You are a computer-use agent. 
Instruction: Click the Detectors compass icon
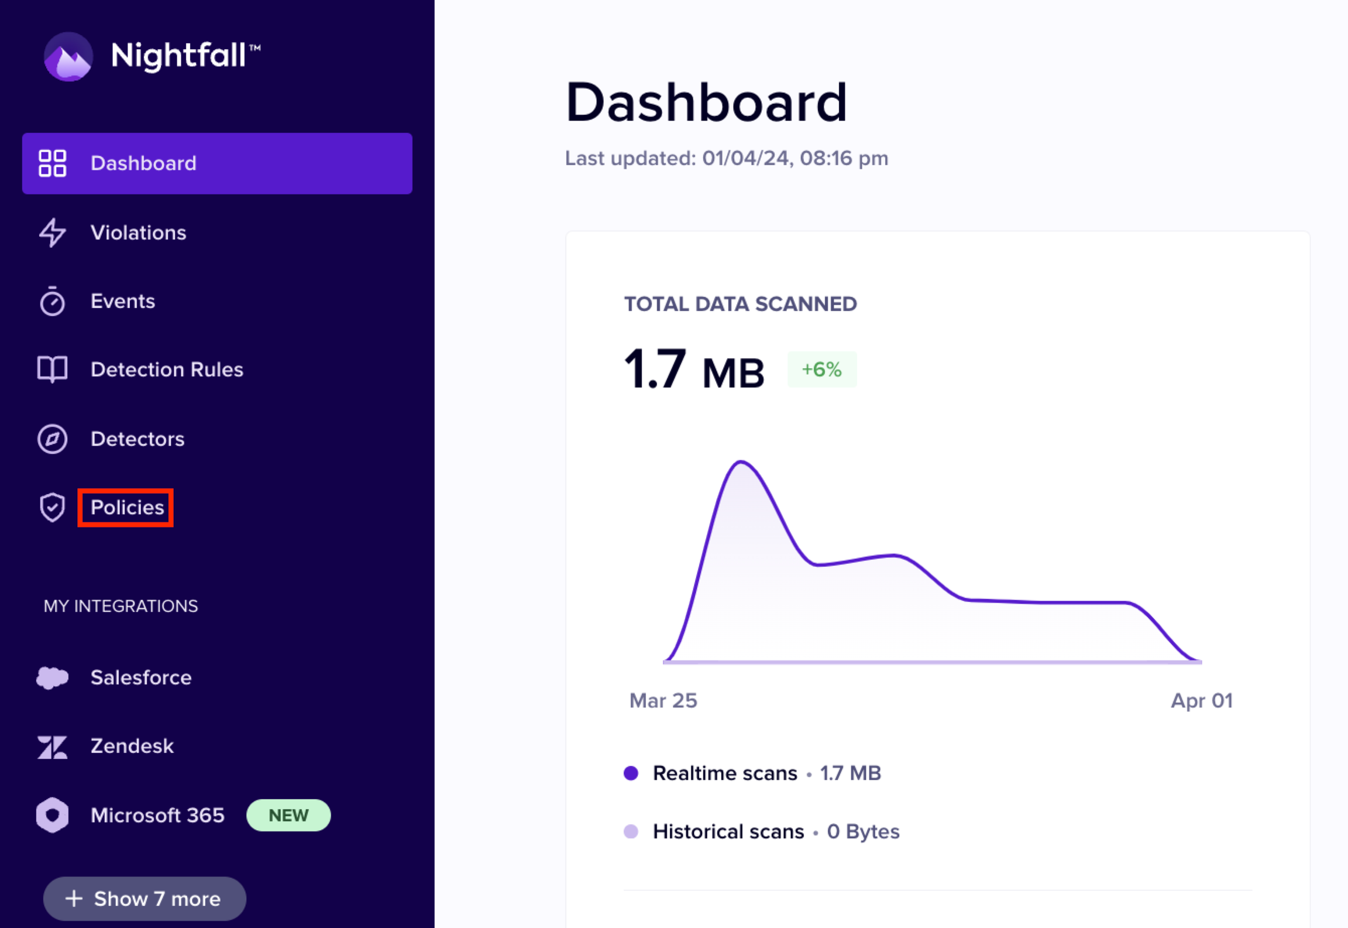[x=52, y=439]
